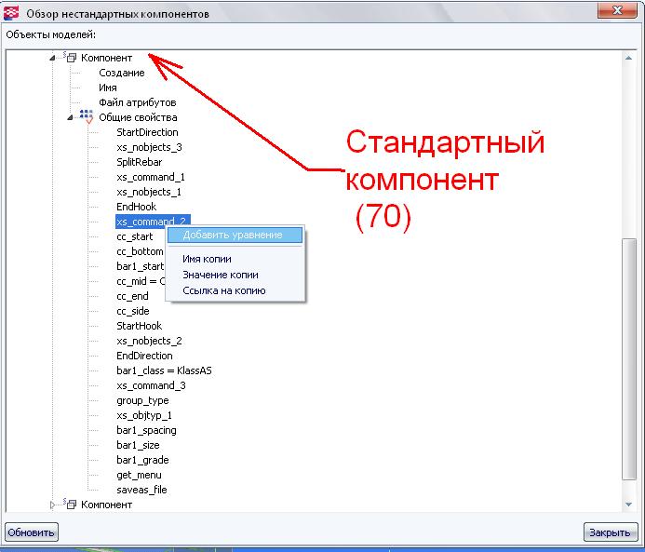Choose Добавить уравнение from context menu
Viewport: 645px width, 552px height.
point(233,235)
